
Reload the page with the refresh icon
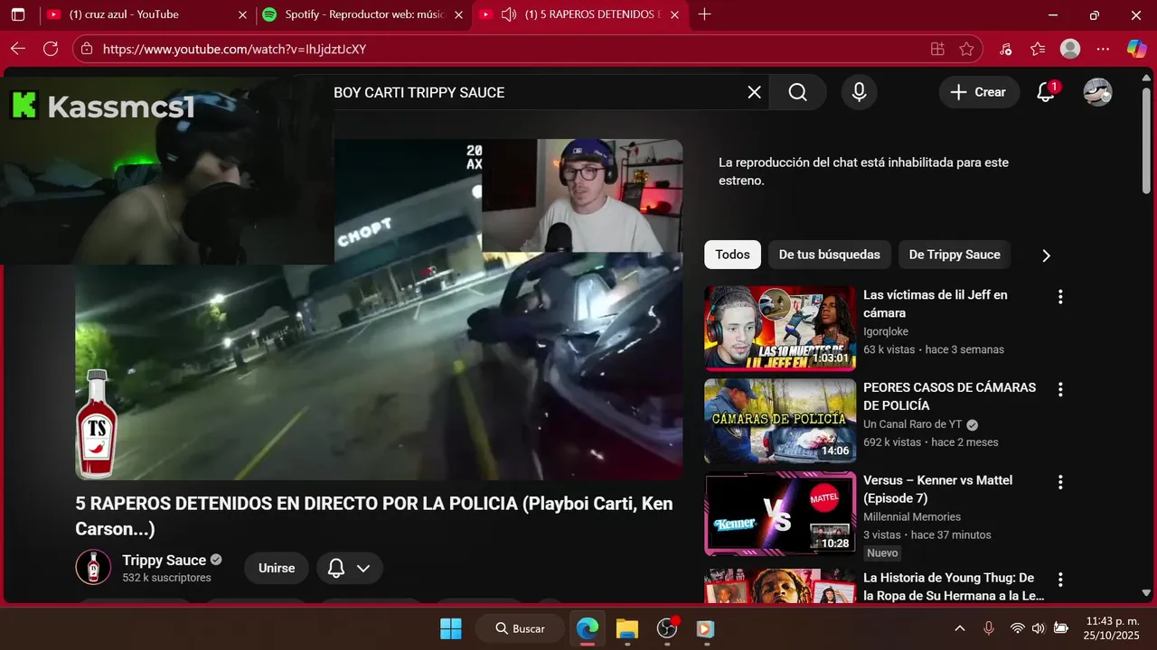[x=51, y=49]
